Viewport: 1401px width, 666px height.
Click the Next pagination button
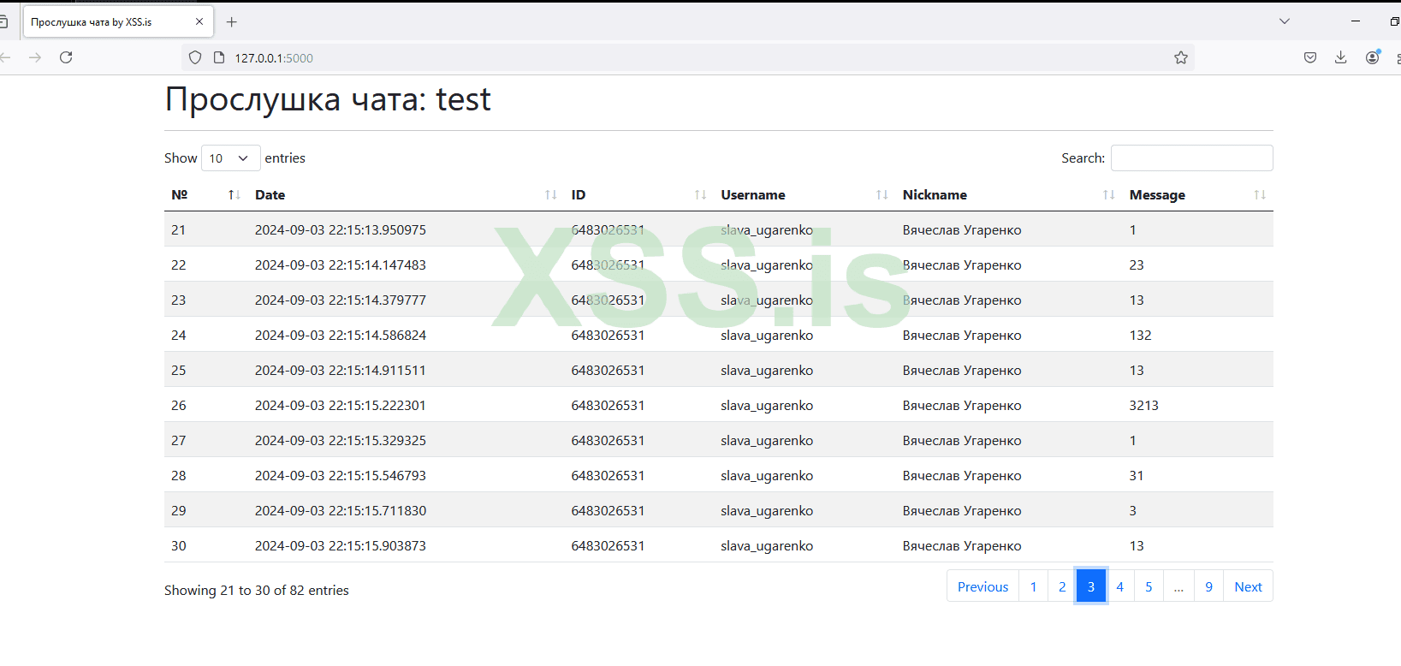coord(1248,586)
